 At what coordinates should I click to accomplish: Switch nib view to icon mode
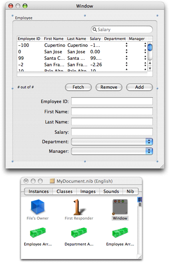point(140,200)
